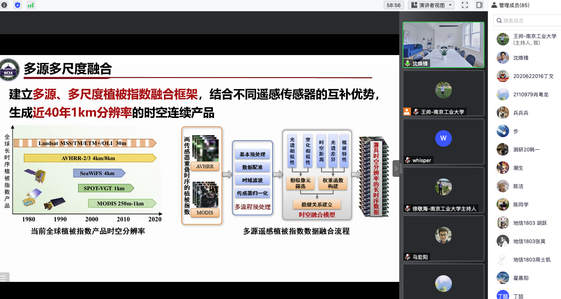Viewport: 561px width, 299px height.
Task: Open the 演讲者视图 view dropdown
Action: click(431, 5)
